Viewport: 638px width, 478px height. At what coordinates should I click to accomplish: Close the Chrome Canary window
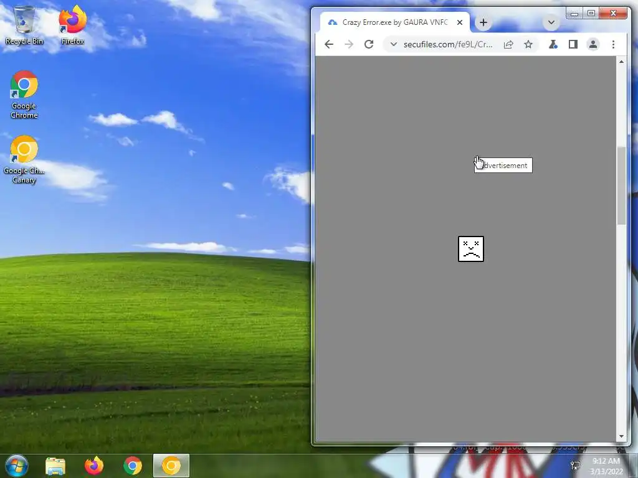(x=613, y=14)
